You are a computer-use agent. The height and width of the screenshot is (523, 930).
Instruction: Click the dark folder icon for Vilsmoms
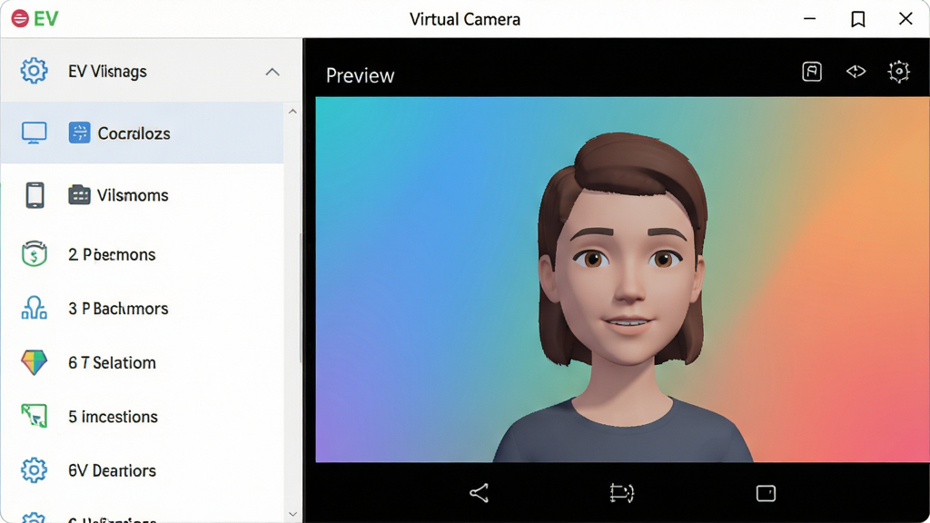click(x=79, y=194)
